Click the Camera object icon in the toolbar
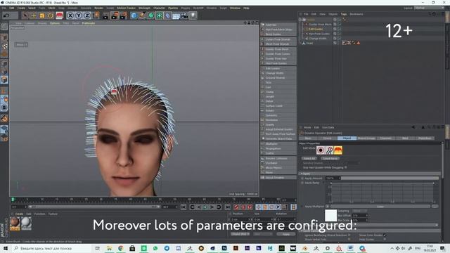The height and width of the screenshot is (253, 450). coord(184,15)
